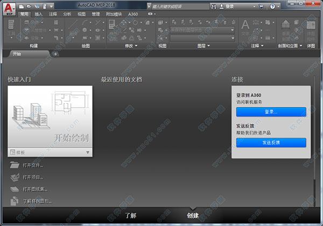Click the plus new drawing tab button
The width and height of the screenshot is (323, 226).
tap(55, 54)
